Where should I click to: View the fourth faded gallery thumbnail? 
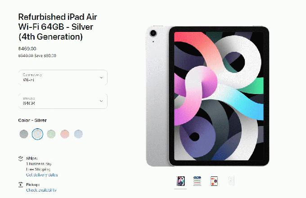pyautogui.click(x=231, y=181)
